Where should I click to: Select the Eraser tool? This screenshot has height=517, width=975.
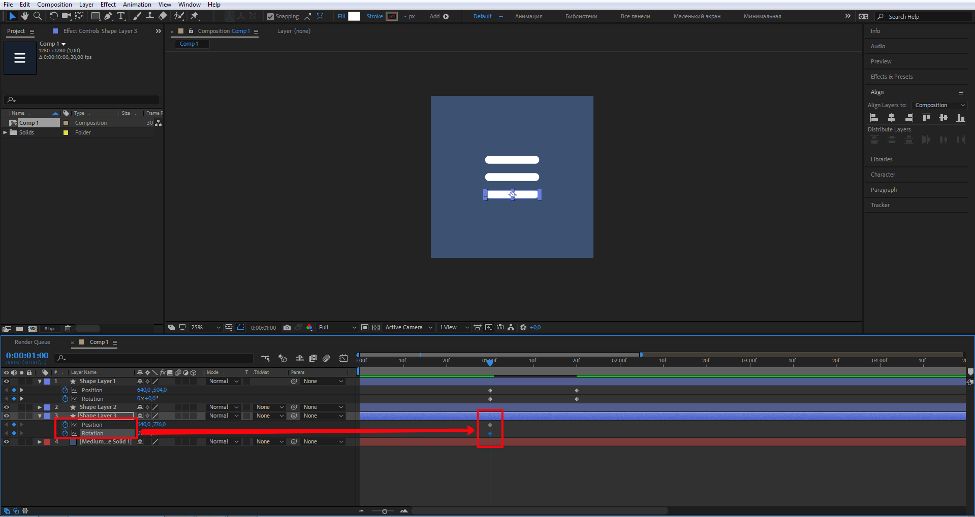coord(163,16)
